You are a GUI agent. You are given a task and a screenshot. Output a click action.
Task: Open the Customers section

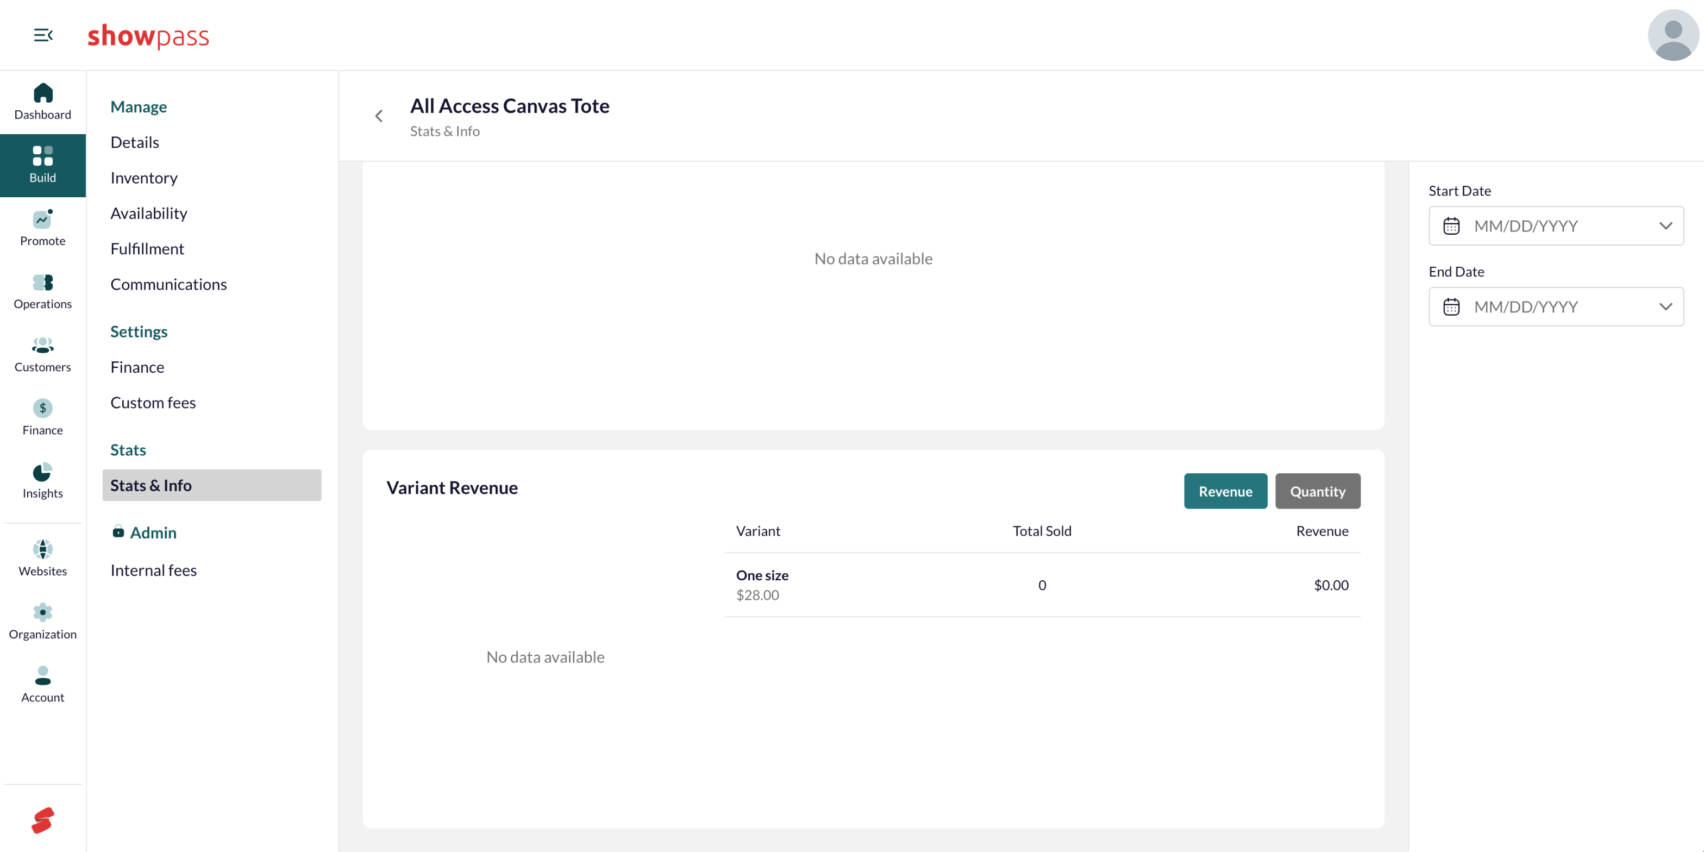pyautogui.click(x=43, y=355)
